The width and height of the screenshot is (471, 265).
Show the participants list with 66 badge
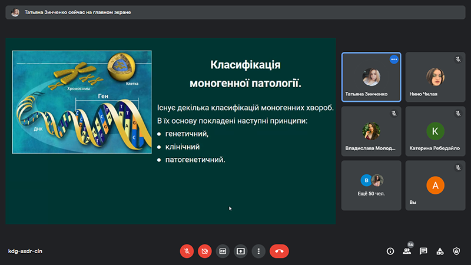point(407,251)
